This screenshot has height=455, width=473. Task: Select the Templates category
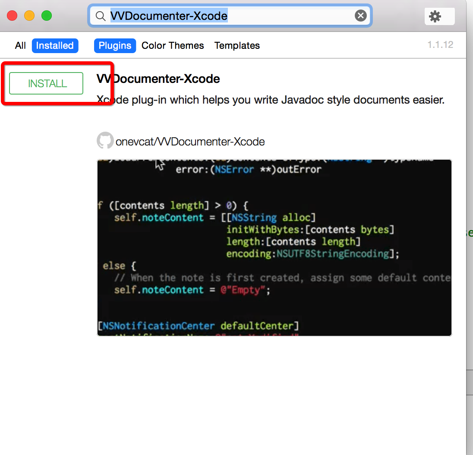point(237,46)
